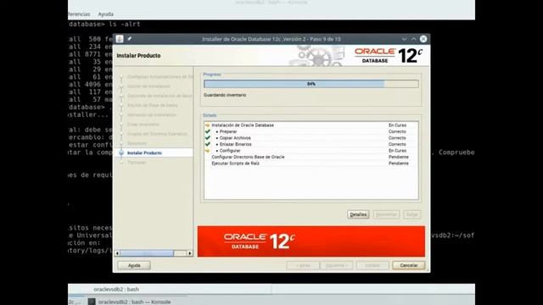The image size is (543, 305).
Task: Click the Pendiente status of Ejecutar Scripts de Raíz
Action: click(x=398, y=164)
